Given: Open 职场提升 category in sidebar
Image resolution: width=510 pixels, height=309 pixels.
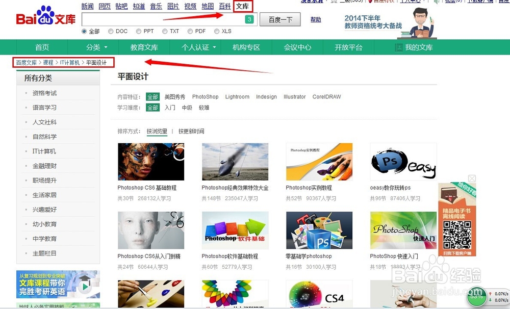Looking at the screenshot, I should 44,181.
